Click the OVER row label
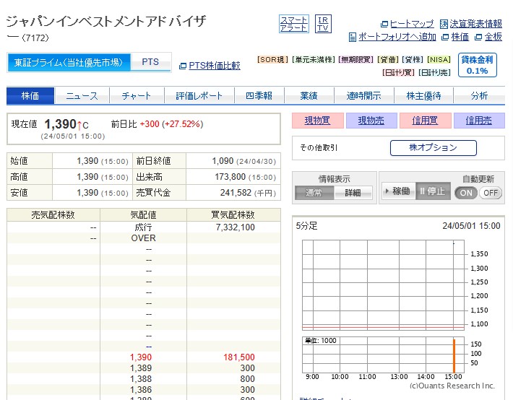This screenshot has height=400, width=513. (143, 238)
